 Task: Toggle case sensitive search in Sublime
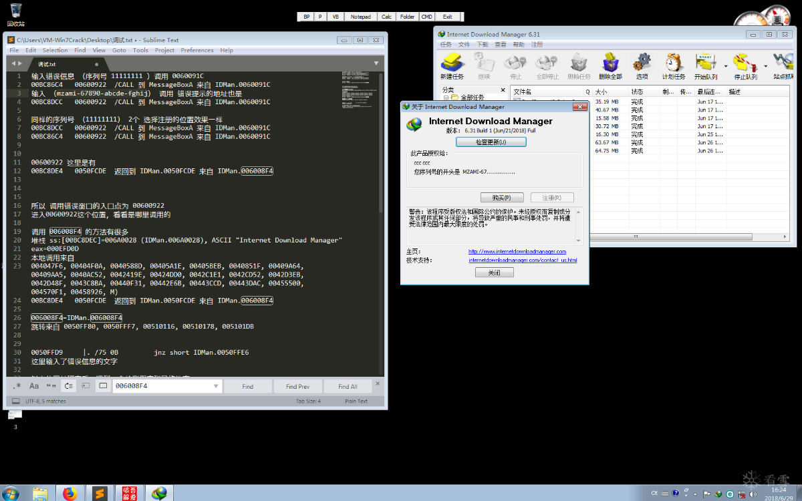click(34, 386)
